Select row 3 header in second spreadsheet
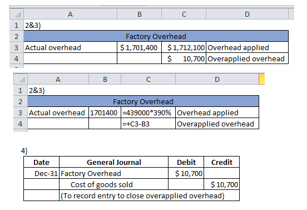 tap(21, 113)
